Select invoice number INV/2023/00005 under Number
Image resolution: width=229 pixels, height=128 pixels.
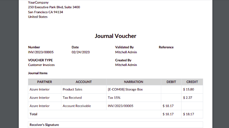41,52
